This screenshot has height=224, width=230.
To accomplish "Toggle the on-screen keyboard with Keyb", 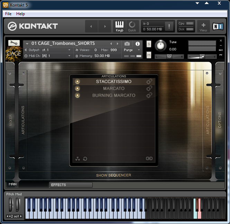I will click(x=119, y=26).
